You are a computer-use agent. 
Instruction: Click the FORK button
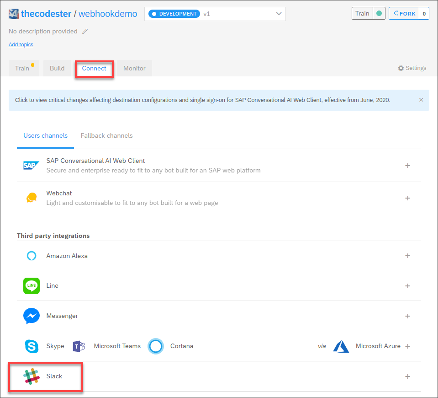pos(404,13)
